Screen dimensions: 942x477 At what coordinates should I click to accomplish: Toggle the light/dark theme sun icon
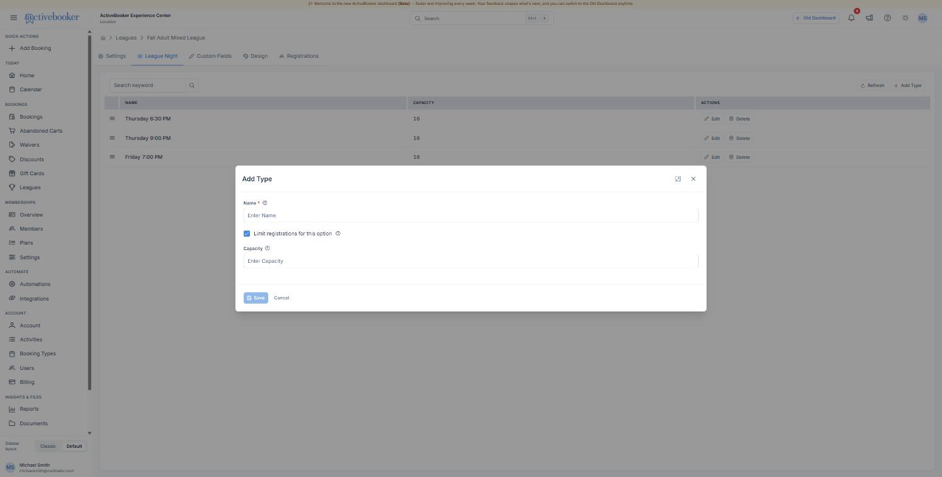[906, 18]
